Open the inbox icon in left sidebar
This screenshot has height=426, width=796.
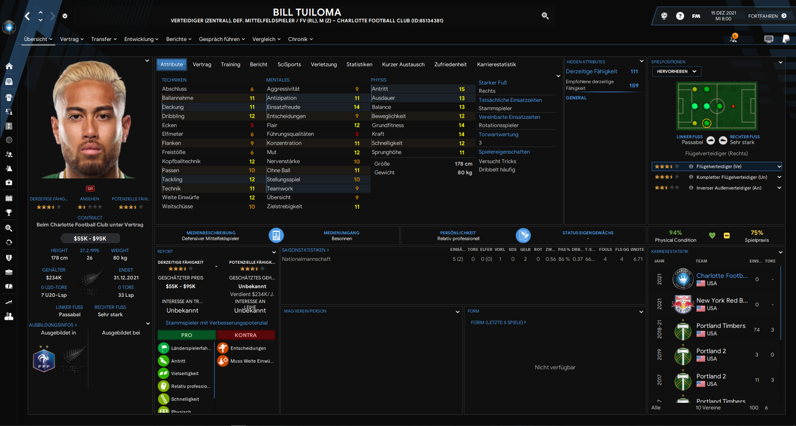pos(9,82)
